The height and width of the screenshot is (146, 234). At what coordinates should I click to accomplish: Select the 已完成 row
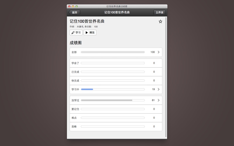116,72
